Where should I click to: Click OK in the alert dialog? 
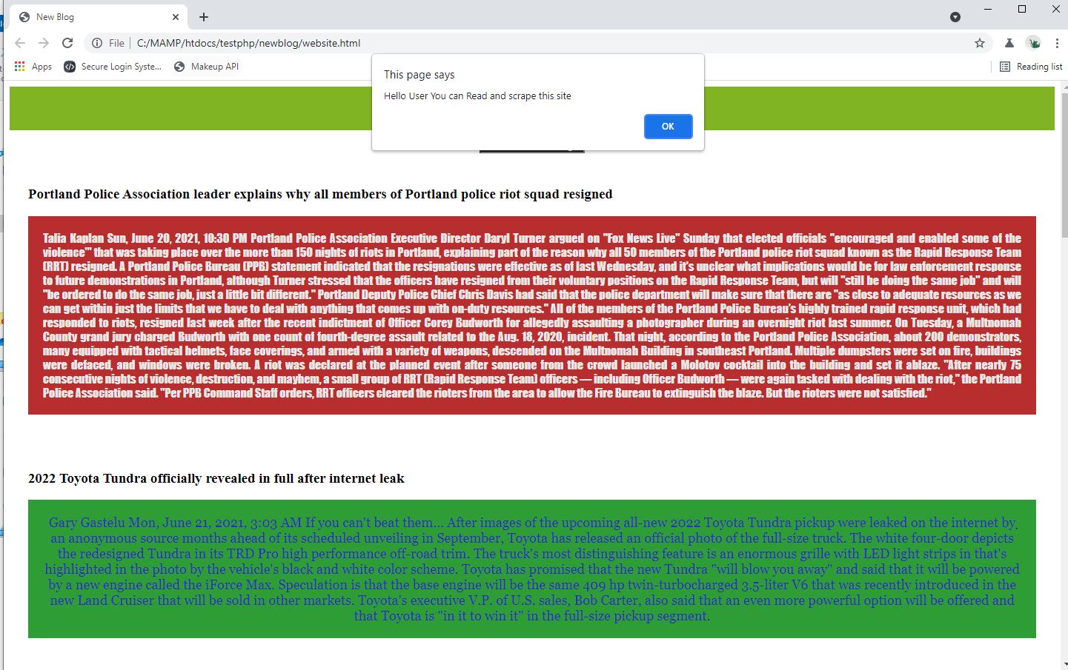[668, 127]
